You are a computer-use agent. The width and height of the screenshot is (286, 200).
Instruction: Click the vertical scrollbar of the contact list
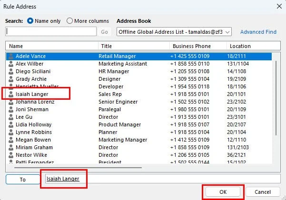coord(276,98)
